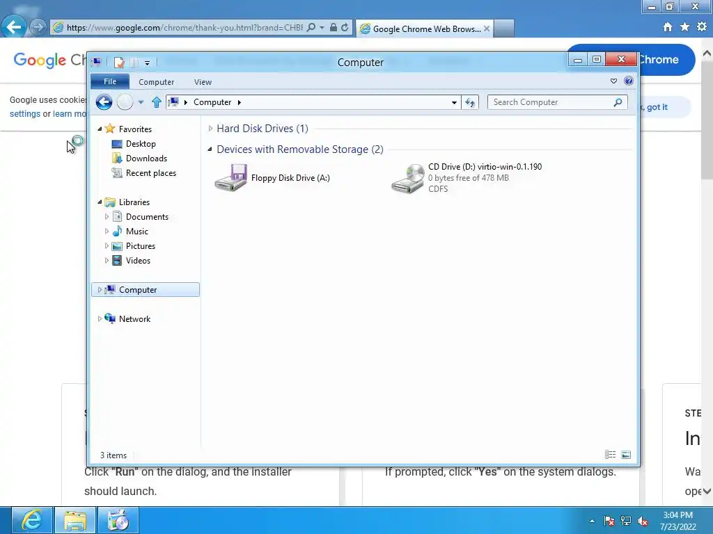Expand the Hard Disk Drives (1) group
The height and width of the screenshot is (534, 713).
(x=210, y=129)
